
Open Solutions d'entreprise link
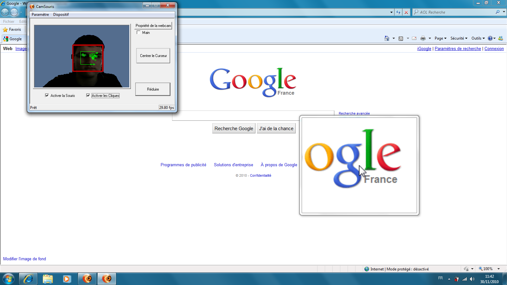(234, 165)
